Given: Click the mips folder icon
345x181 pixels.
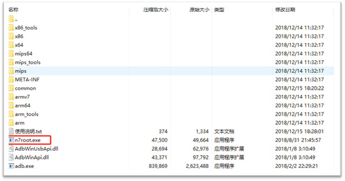Looking at the screenshot, I should pyautogui.click(x=11, y=71).
